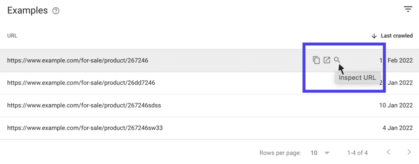Click the Examples section heading
Screen dimensions: 419x164
point(27,11)
